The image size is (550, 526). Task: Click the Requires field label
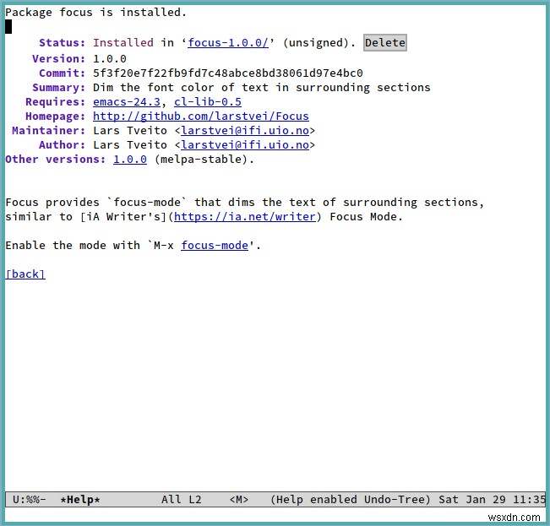[56, 102]
